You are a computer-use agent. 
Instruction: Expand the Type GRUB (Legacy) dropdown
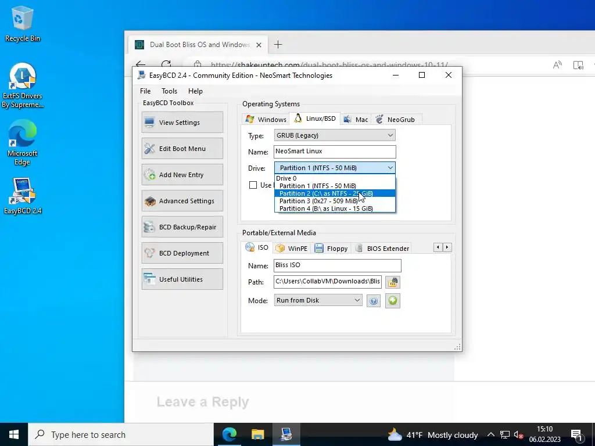pos(335,135)
